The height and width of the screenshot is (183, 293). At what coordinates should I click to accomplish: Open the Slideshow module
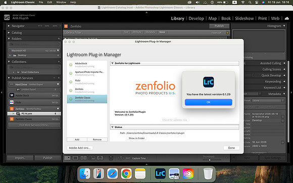click(x=244, y=18)
